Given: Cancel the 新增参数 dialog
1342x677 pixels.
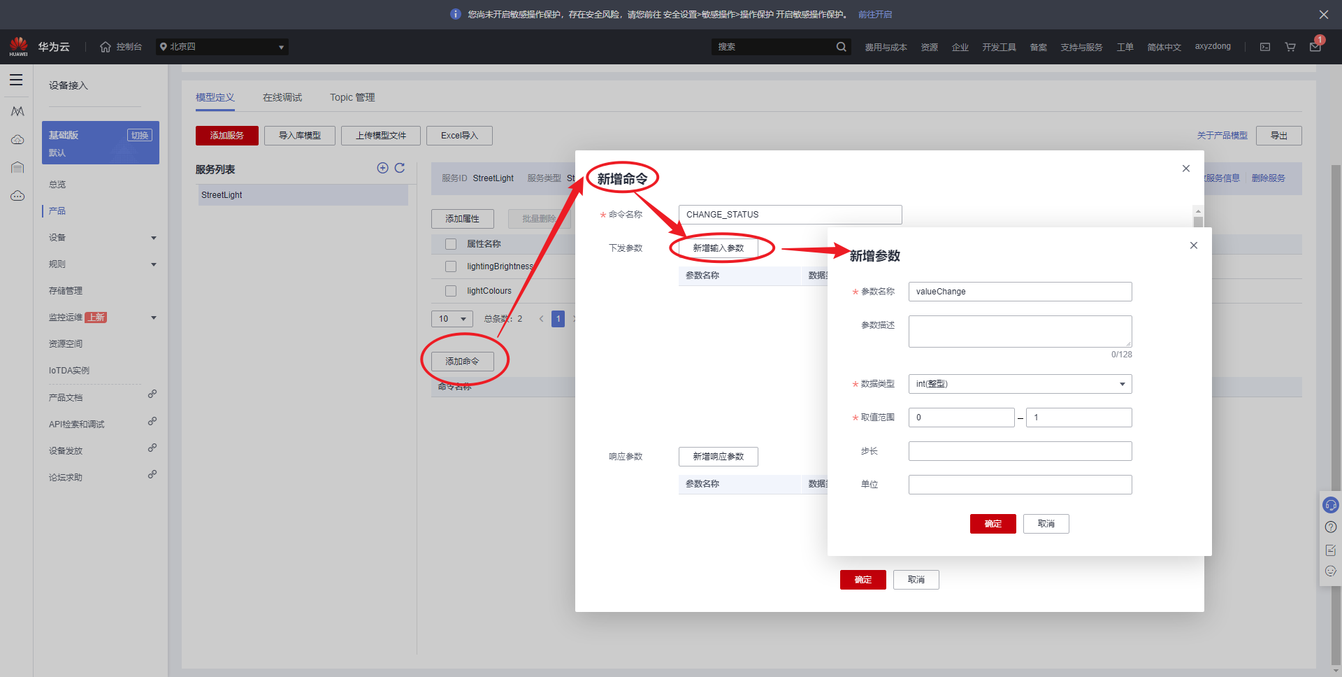Looking at the screenshot, I should pos(1046,524).
